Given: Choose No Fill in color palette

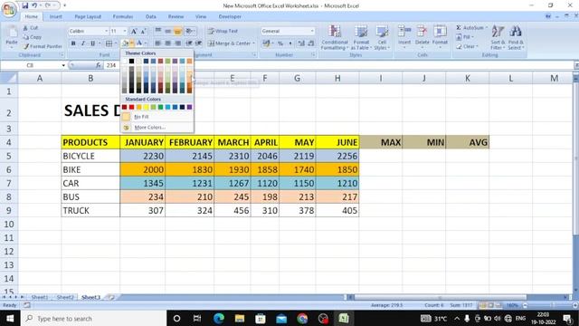Looking at the screenshot, I should click(x=141, y=117).
